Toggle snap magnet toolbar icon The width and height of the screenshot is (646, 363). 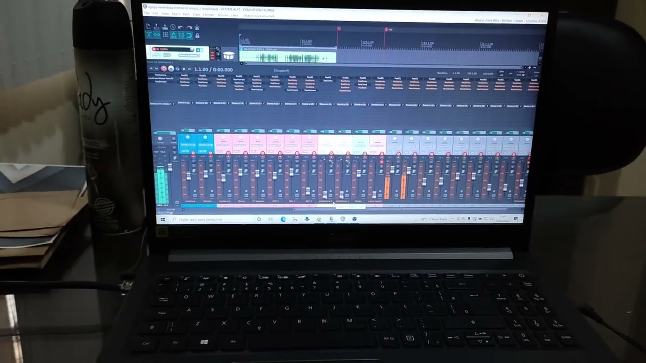189,36
